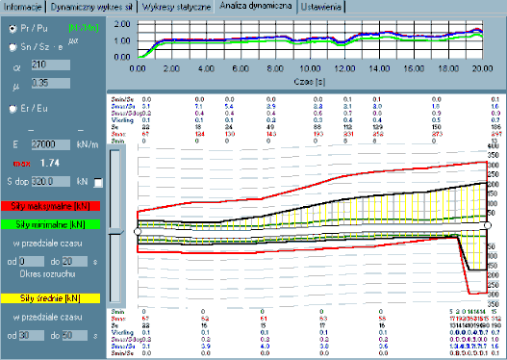Open the Dynamiczny wykres sił tab
507x360 pixels.
pyautogui.click(x=91, y=7)
